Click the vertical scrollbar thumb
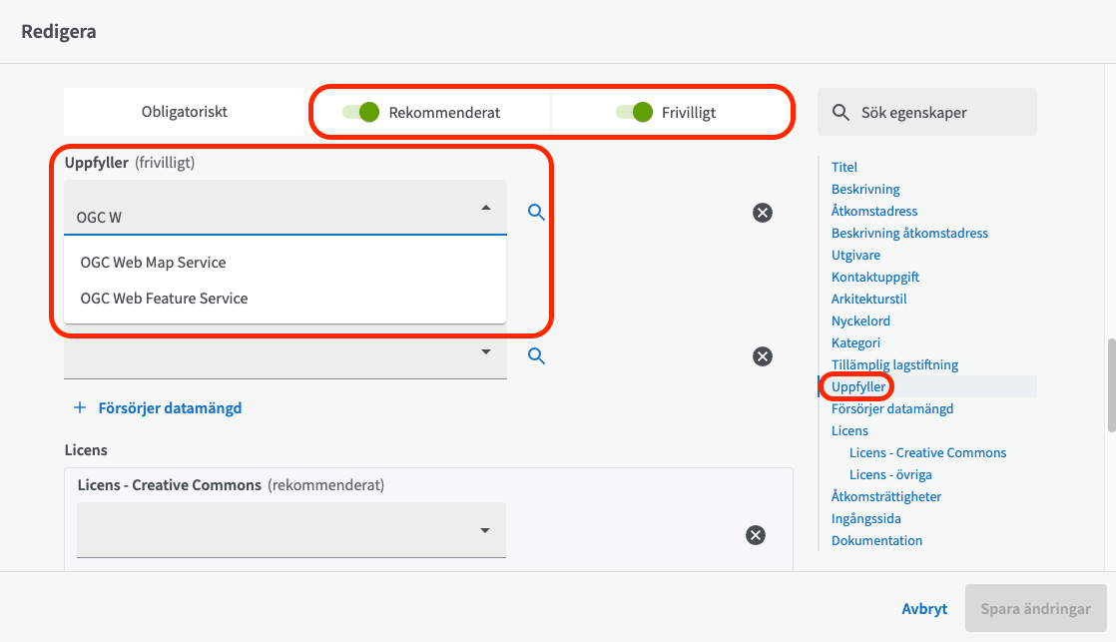Viewport: 1116px width, 642px height. coord(1110,385)
